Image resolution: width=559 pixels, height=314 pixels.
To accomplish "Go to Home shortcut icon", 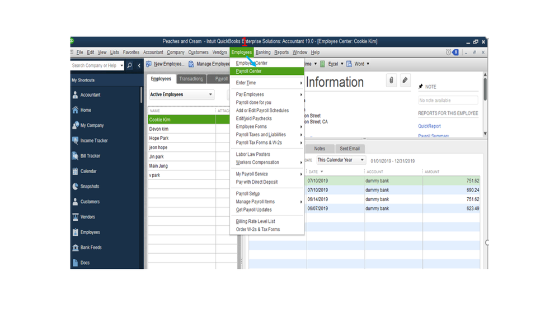I will click(75, 110).
